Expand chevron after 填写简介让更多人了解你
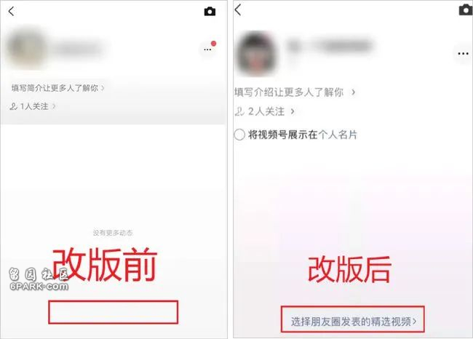This screenshot has height=339, width=473. (x=103, y=88)
